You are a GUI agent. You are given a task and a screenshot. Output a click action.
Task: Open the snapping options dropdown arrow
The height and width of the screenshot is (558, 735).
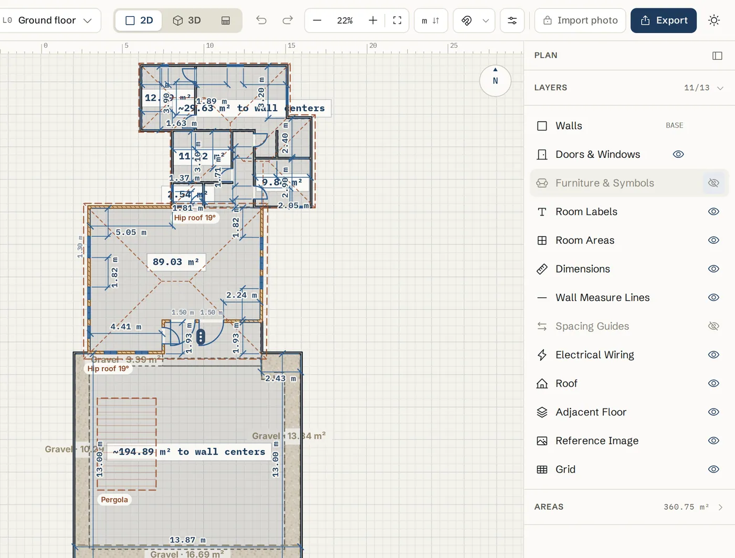pyautogui.click(x=486, y=20)
